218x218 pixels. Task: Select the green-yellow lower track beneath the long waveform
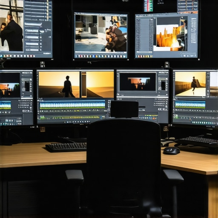pyautogui.click(x=70, y=117)
